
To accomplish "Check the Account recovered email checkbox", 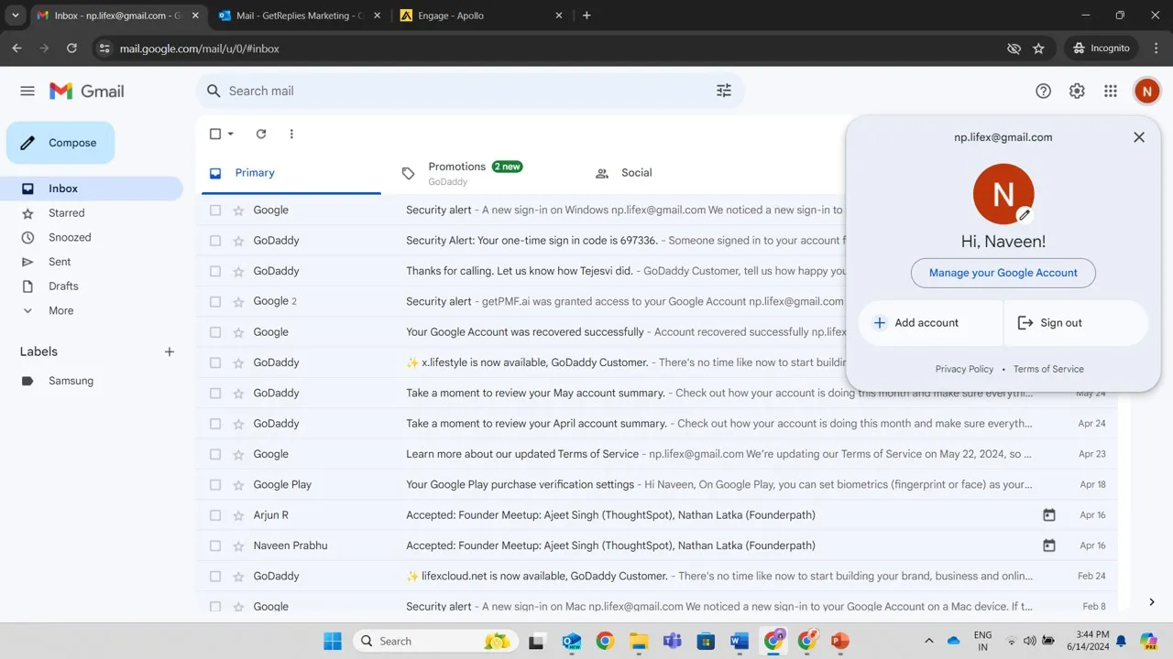I will tap(215, 331).
